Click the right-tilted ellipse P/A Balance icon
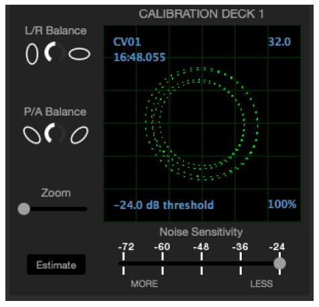319x307 pixels. click(79, 135)
